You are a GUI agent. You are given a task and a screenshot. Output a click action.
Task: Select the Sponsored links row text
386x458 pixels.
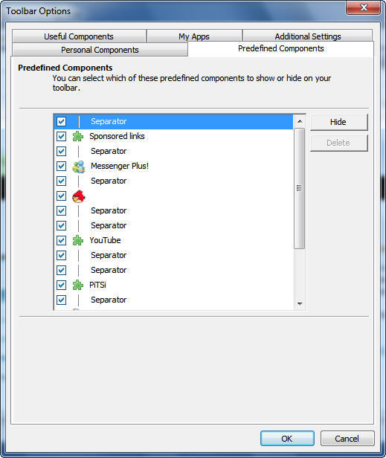pyautogui.click(x=117, y=136)
